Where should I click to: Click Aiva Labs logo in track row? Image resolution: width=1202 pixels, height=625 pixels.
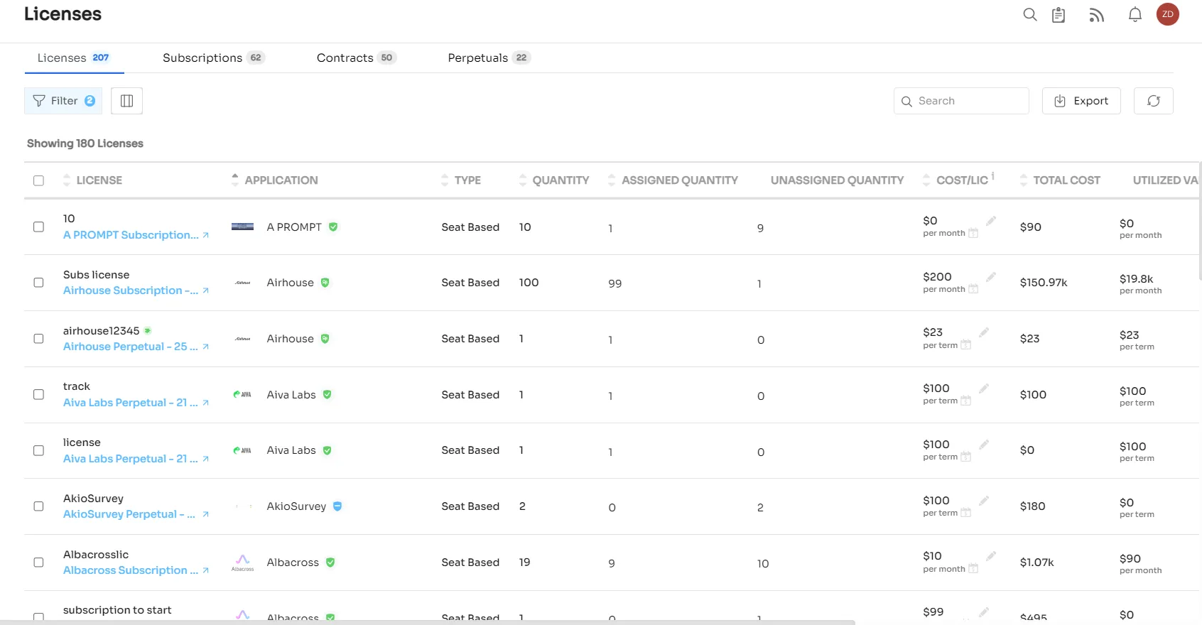pos(242,394)
